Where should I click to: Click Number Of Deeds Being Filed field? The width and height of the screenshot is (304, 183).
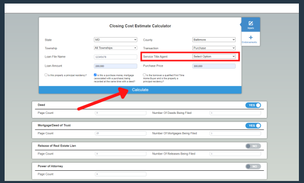[235, 113]
